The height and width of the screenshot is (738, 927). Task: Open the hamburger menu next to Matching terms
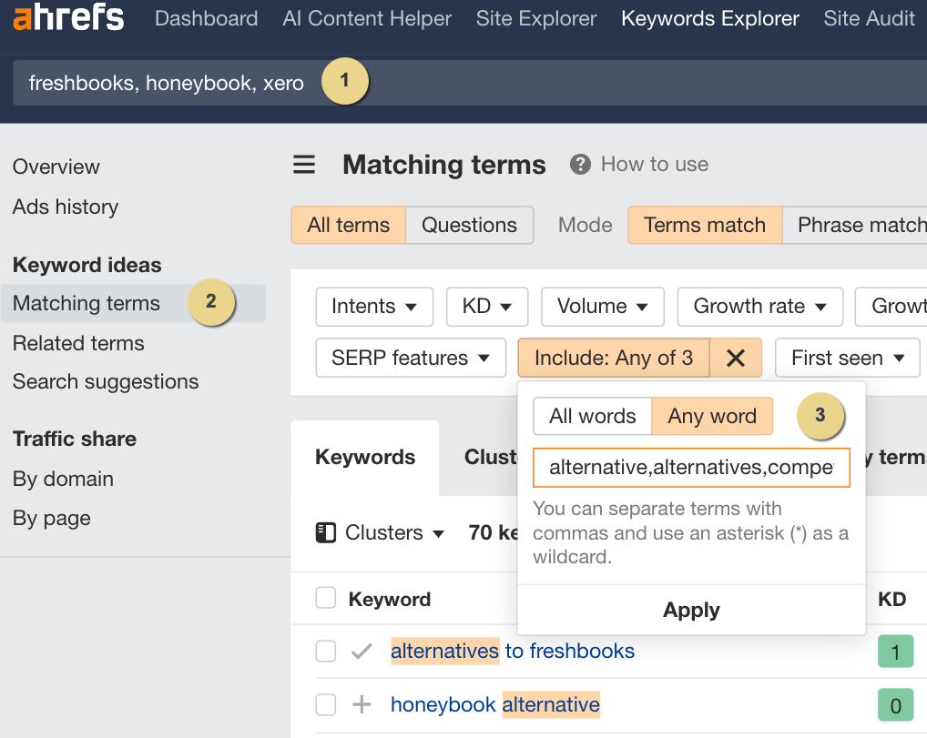coord(303,165)
